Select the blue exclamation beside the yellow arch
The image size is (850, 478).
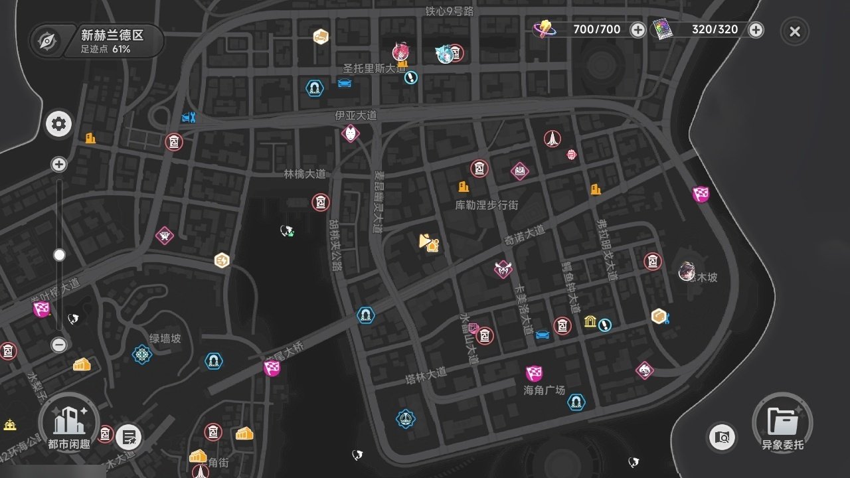point(604,325)
